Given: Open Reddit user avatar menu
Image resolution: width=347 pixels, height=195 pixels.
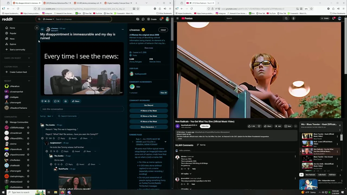Looking at the screenshot, I should pos(167,19).
